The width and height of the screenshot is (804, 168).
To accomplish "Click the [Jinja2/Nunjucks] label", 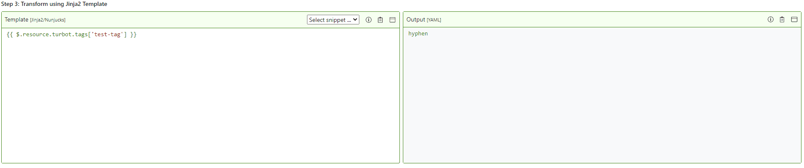I will click(48, 20).
